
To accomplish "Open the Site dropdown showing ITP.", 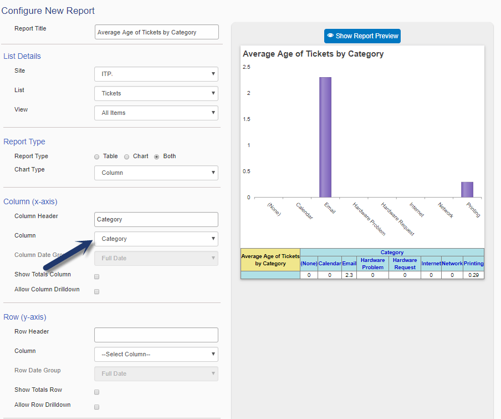I will click(156, 74).
